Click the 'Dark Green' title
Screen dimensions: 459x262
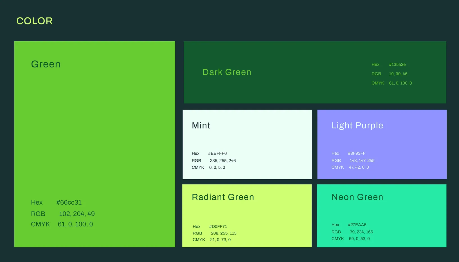pos(227,72)
